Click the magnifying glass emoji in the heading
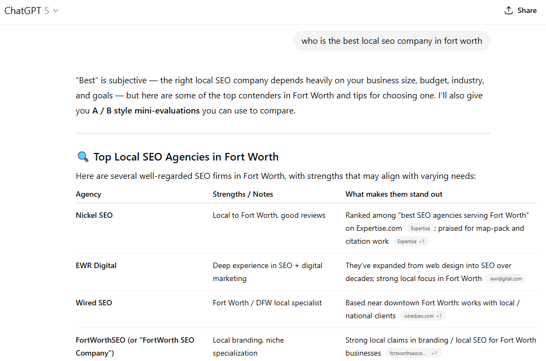The width and height of the screenshot is (546, 361). (x=82, y=156)
